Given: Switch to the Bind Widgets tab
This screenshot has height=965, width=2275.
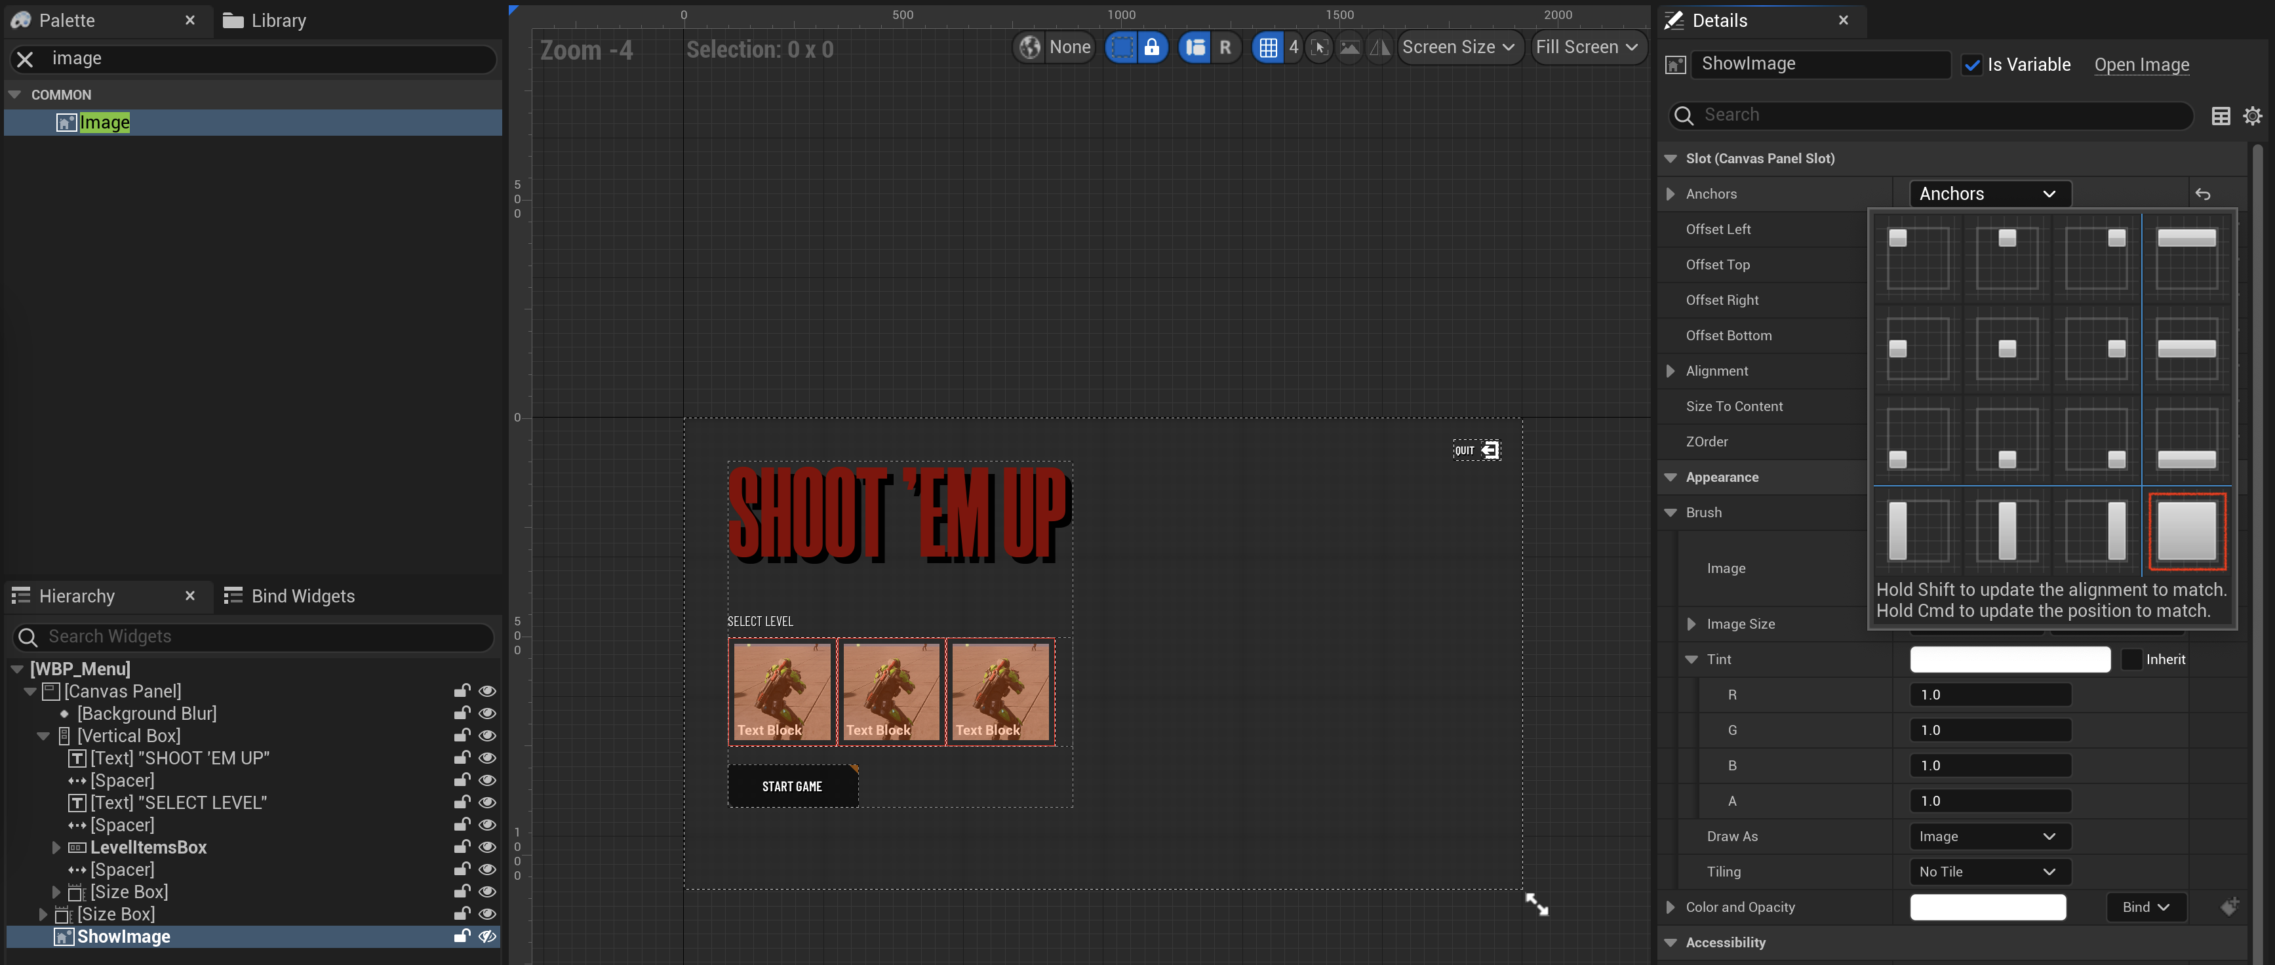Looking at the screenshot, I should tap(290, 596).
